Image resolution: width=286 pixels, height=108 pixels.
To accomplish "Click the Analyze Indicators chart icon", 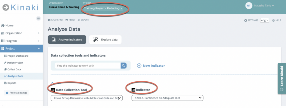I will (x=54, y=39).
